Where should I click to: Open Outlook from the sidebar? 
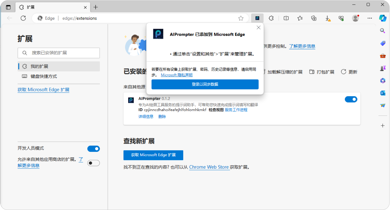click(382, 93)
